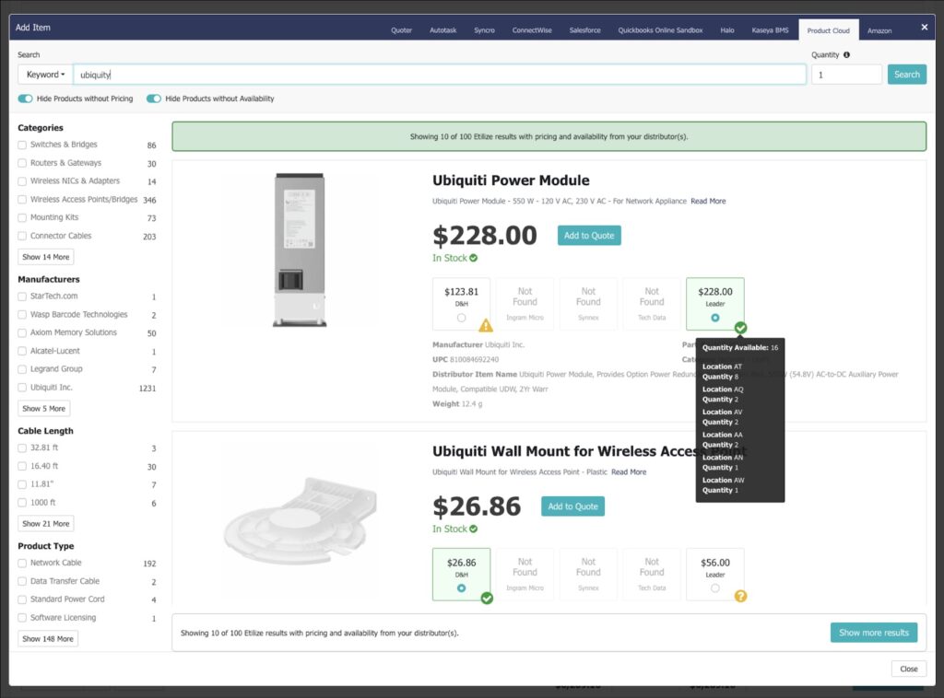
Task: Check the Software Licensing product type
Action: coord(22,618)
